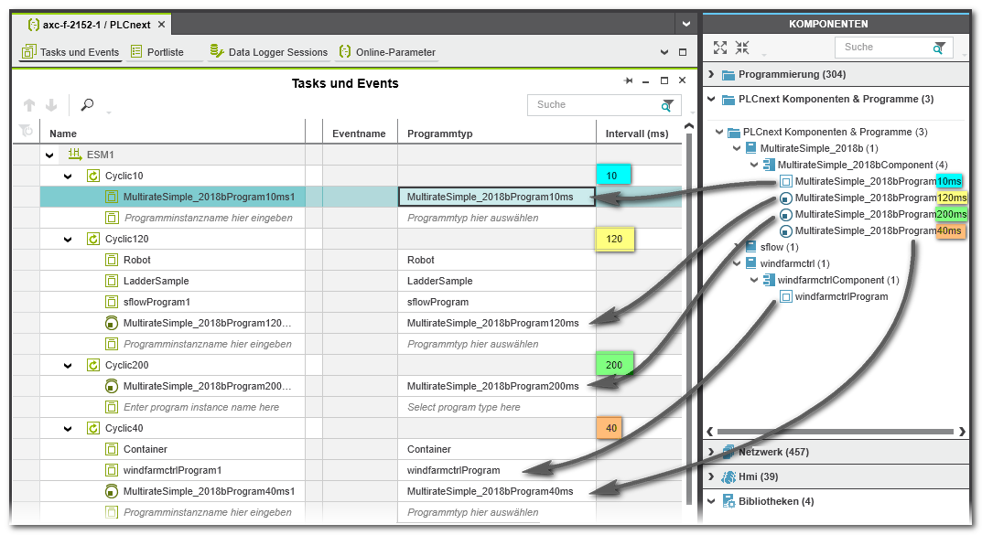982x535 pixels.
Task: Click the magnifier search icon in Tasks toolbar
Action: (88, 105)
